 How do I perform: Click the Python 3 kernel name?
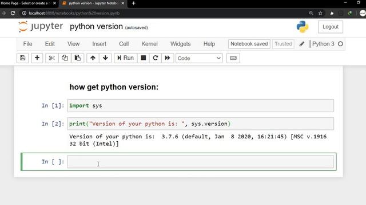coord(323,44)
